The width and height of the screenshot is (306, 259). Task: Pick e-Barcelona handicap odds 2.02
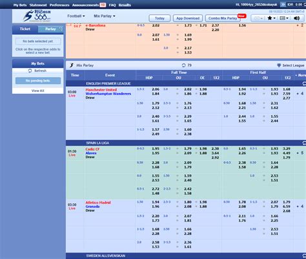pyautogui.click(x=156, y=25)
